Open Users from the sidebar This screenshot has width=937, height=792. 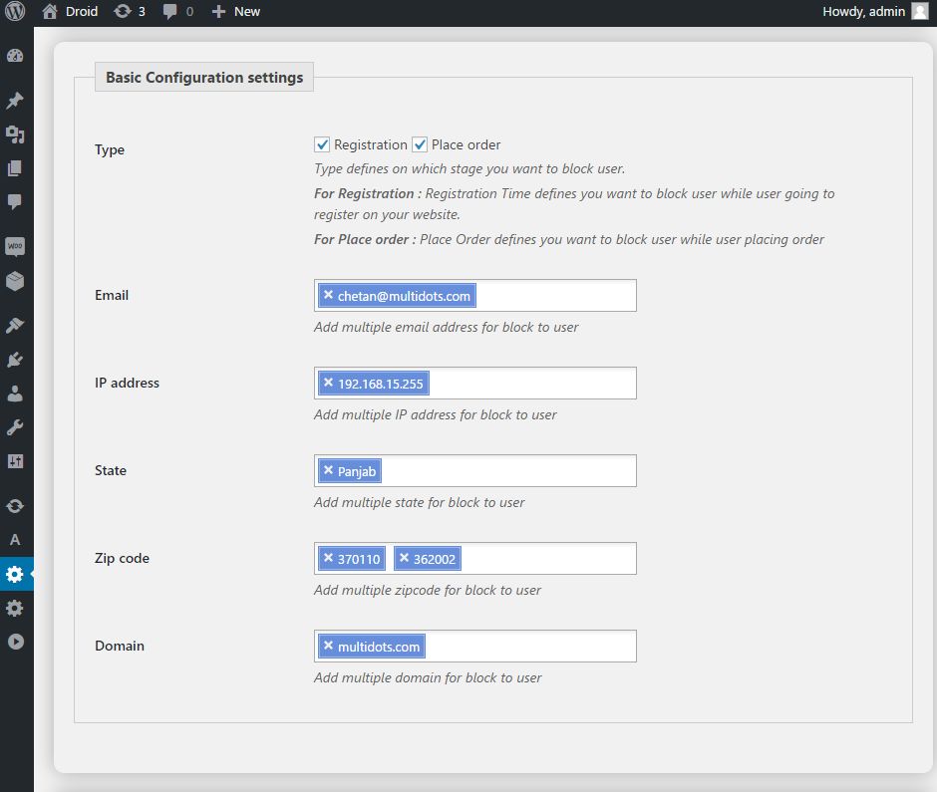(15, 394)
